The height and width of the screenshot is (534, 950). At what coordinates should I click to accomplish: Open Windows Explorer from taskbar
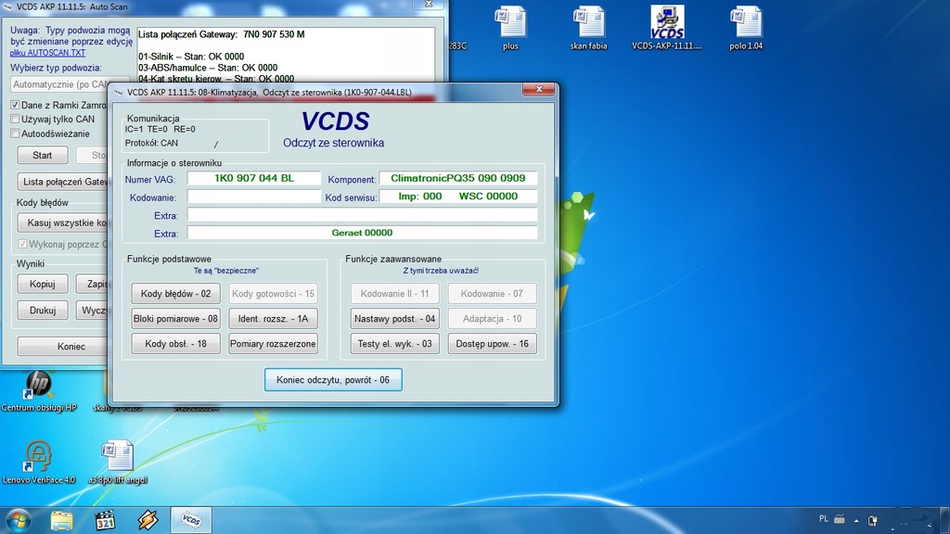point(61,520)
